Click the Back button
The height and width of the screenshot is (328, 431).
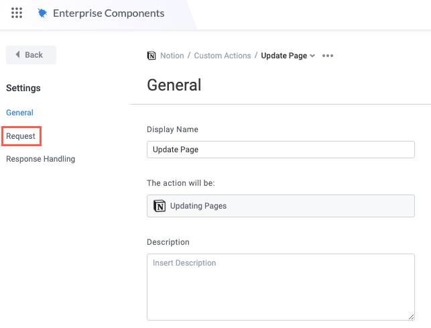(x=31, y=55)
